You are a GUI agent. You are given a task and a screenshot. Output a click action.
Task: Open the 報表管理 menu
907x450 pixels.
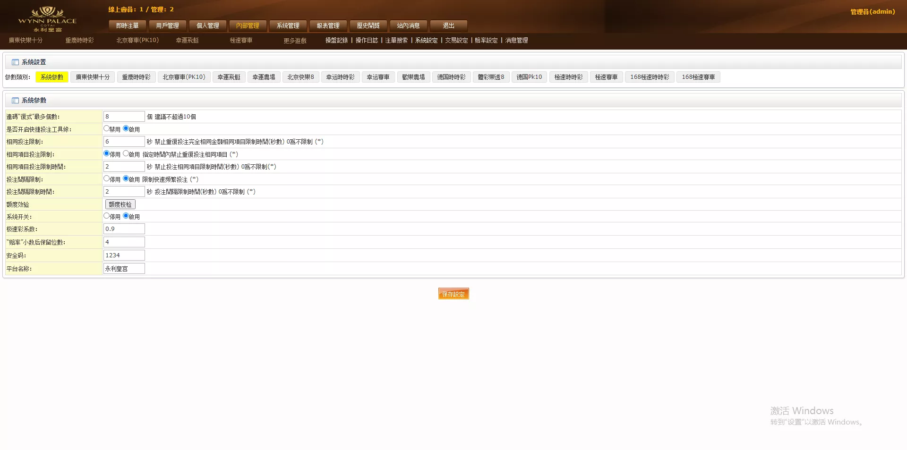[x=327, y=26]
